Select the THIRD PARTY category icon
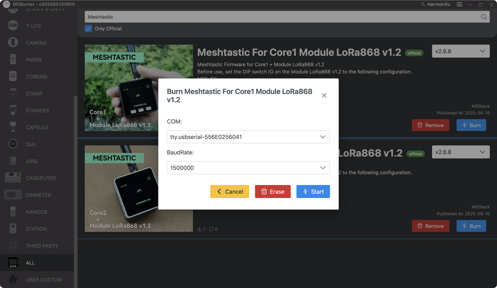 (13, 245)
